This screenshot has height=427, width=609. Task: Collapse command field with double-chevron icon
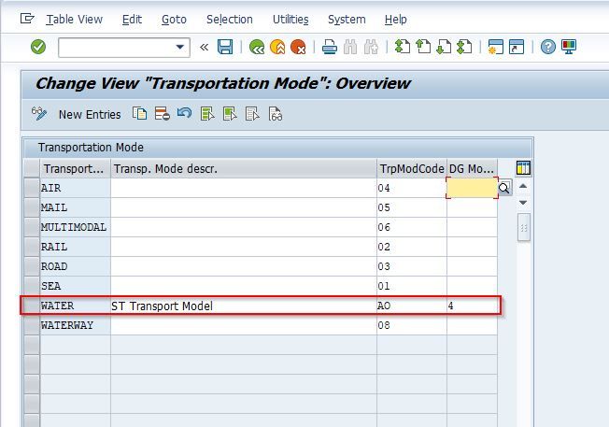(x=204, y=48)
